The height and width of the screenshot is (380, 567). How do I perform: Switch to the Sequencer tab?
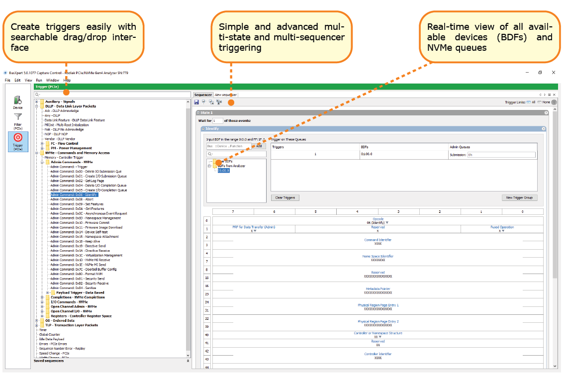point(203,95)
